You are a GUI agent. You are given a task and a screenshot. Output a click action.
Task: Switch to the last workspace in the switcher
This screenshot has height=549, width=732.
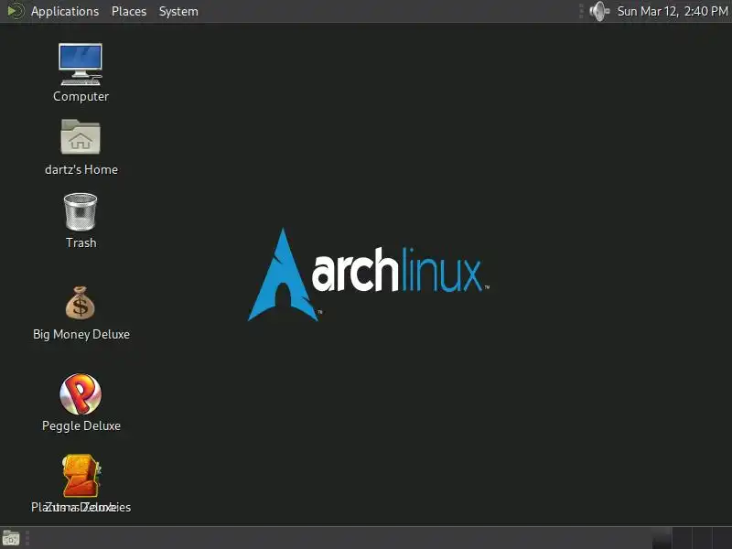point(722,538)
